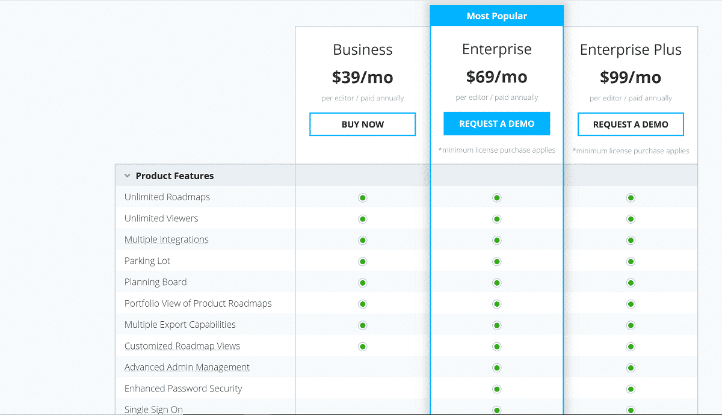Toggle the Enterprise dot for Unlimited Viewers

[x=496, y=219]
